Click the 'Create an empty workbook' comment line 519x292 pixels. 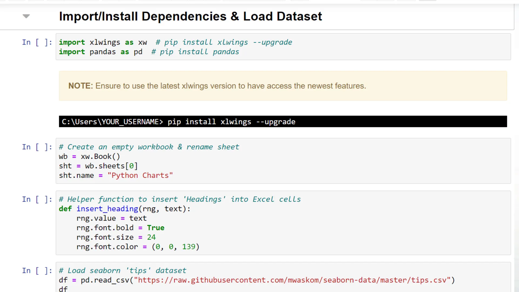[x=149, y=147]
